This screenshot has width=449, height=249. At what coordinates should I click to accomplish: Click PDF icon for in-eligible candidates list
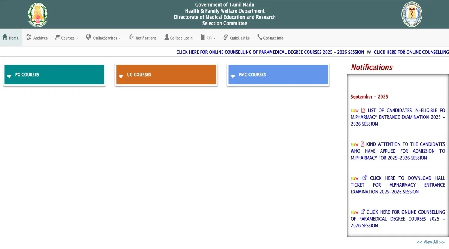[x=363, y=110]
